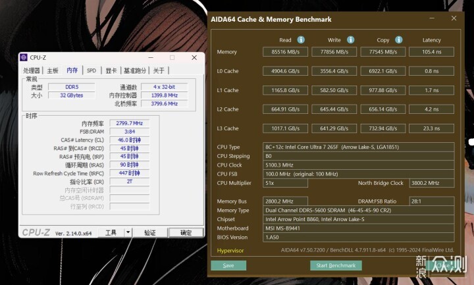Screen dimensions: 474x285
Task: Click the 指令比率 (CR) value 2T
Action: [130, 182]
